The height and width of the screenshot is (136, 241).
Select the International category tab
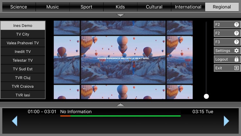coord(188,7)
